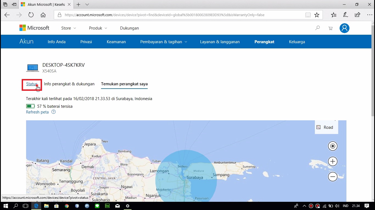375x210 pixels.
Task: Switch to Info perangkat & dukungan tab
Action: click(x=69, y=84)
